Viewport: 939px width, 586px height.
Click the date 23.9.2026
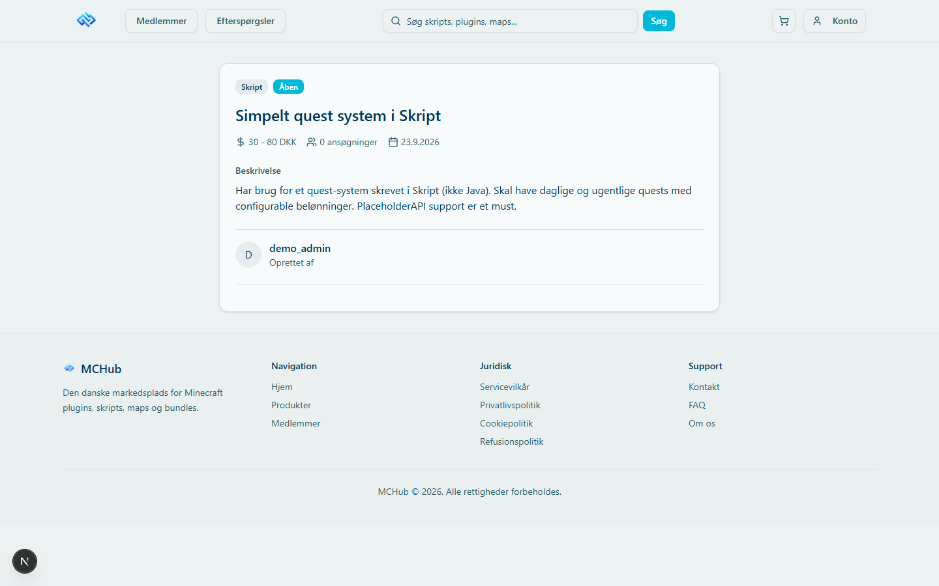[x=420, y=142]
